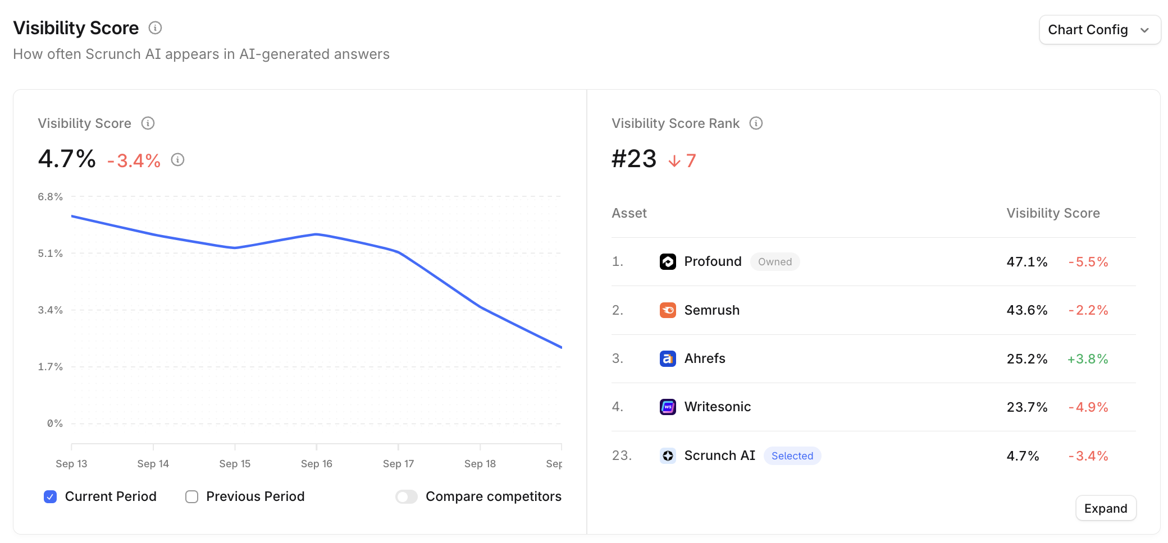Click the Sep 16 point on chart line
1168x543 pixels.
coord(317,234)
